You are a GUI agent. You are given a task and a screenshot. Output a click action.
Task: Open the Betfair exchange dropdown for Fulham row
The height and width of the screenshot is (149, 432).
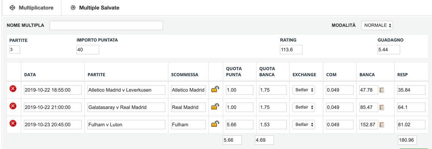point(304,124)
